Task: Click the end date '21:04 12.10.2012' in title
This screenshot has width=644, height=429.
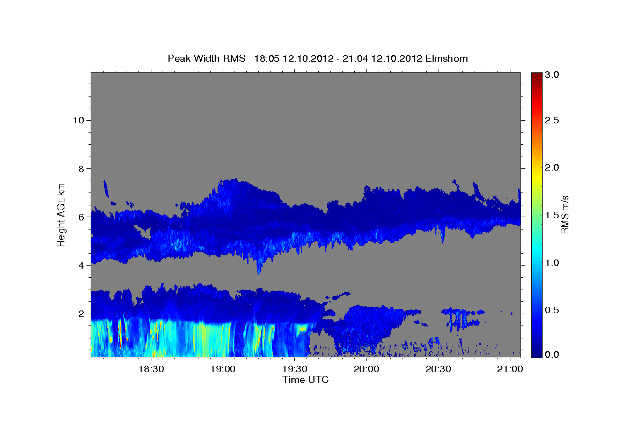Action: pos(383,58)
